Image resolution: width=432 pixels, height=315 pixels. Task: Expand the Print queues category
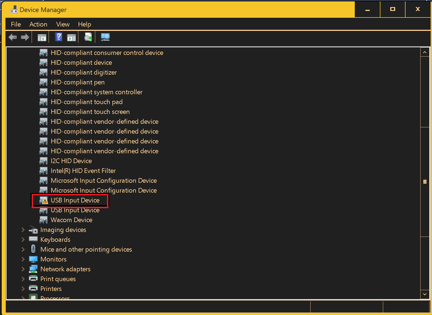23,279
